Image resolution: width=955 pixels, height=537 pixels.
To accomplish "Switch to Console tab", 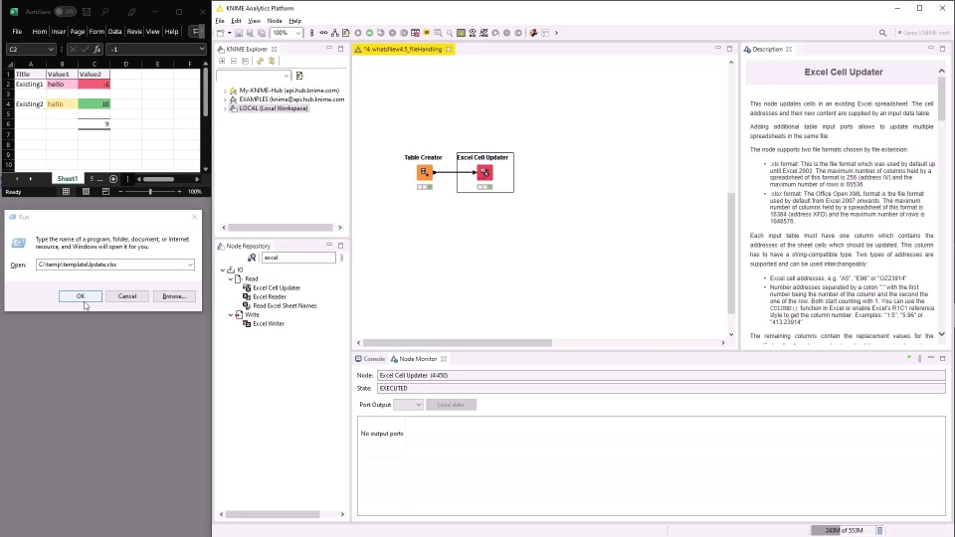I will click(x=370, y=359).
